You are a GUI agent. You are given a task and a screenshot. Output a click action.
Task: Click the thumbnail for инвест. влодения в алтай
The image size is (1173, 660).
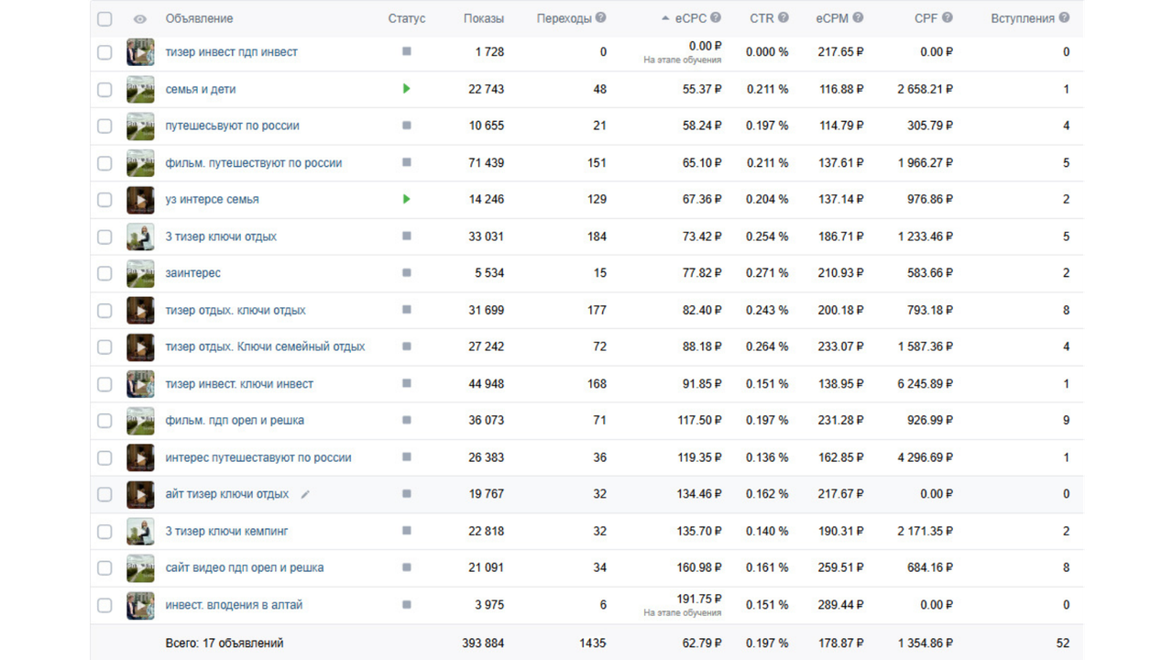[x=140, y=605]
